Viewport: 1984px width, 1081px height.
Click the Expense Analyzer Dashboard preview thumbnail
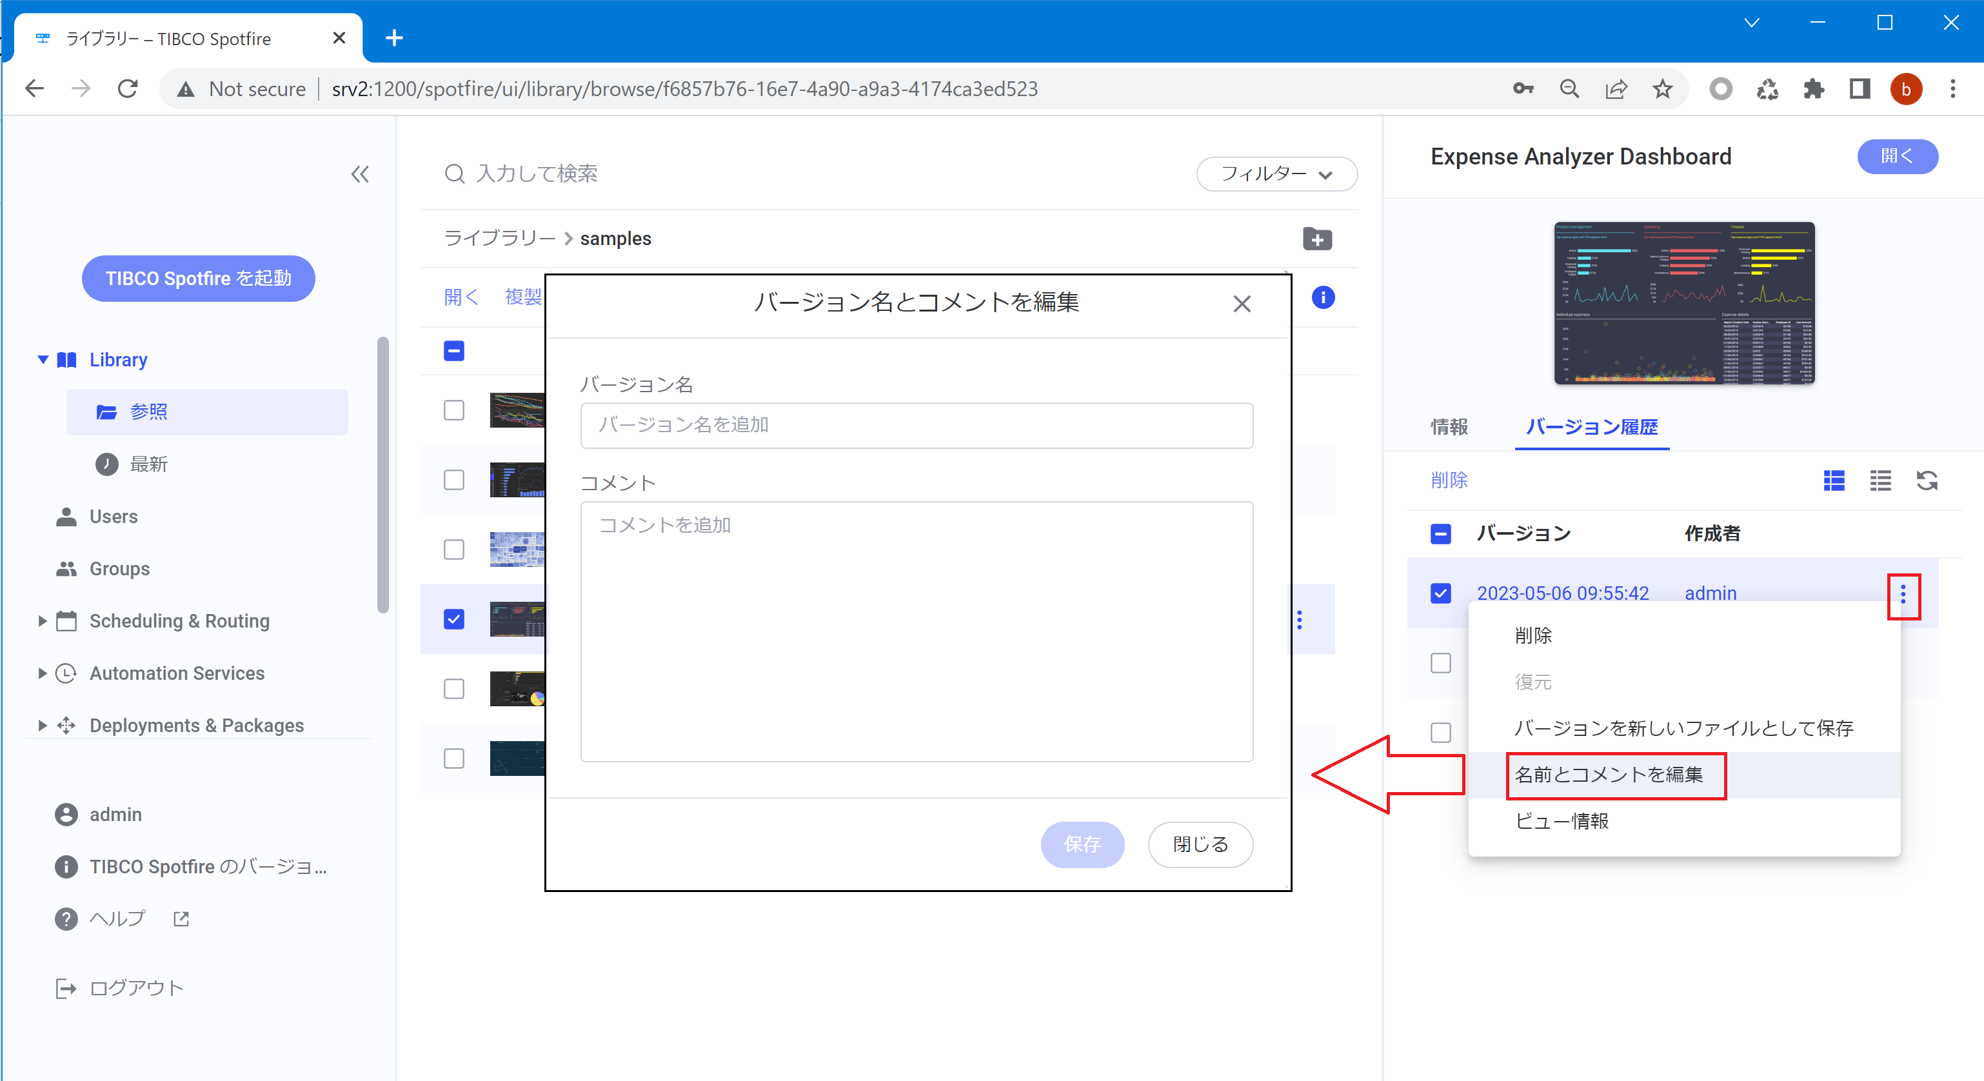coord(1683,302)
